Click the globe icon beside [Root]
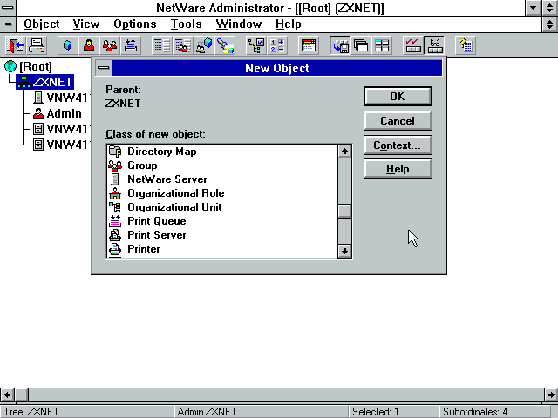The width and height of the screenshot is (558, 418). [10, 66]
